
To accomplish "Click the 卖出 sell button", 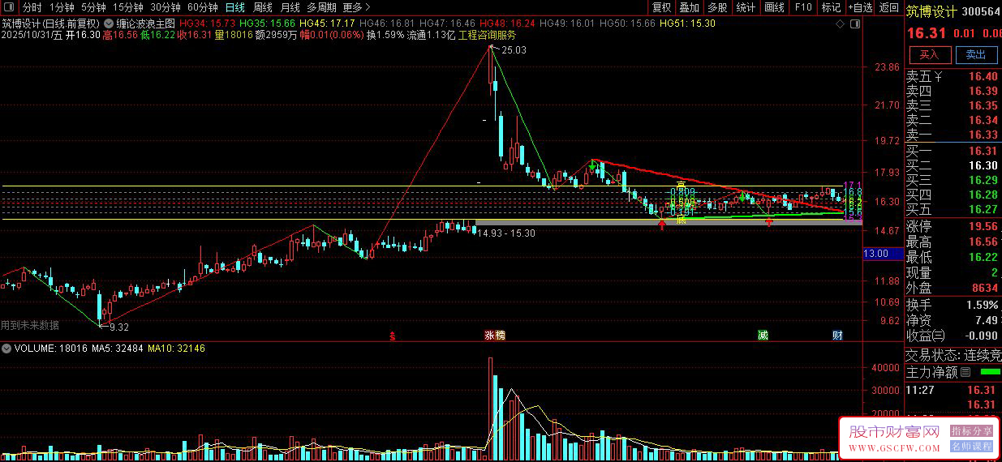I will point(976,55).
